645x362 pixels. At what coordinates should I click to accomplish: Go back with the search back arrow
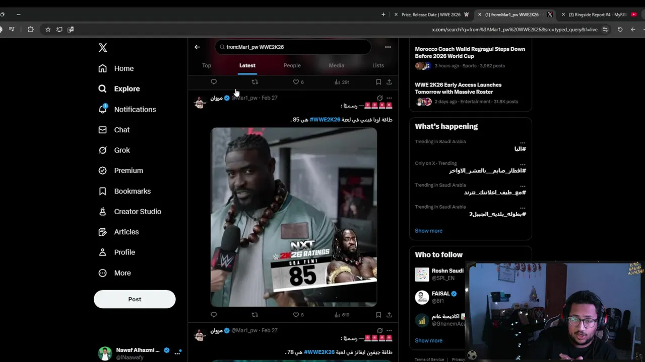point(197,47)
